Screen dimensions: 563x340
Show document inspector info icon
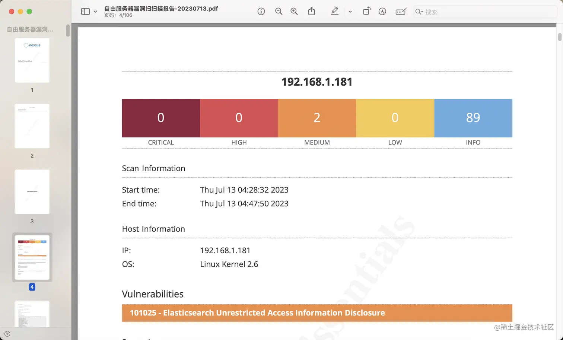coord(261,12)
